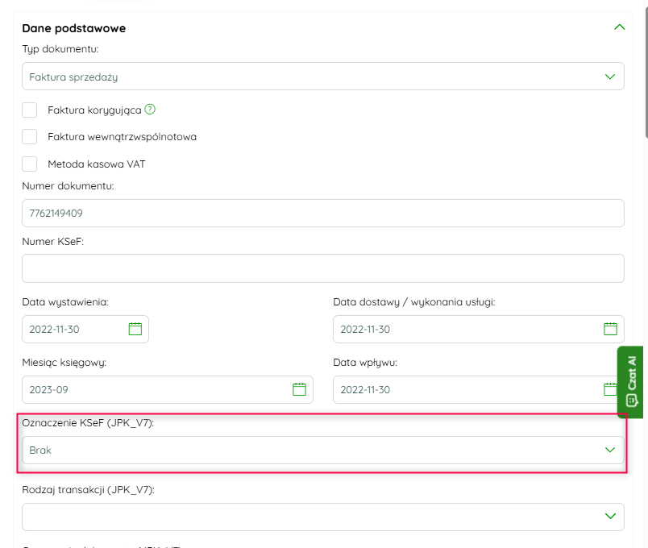The height and width of the screenshot is (548, 648).
Task: Click the Miesiąc księgowy value 2023-09
Action: pos(48,390)
